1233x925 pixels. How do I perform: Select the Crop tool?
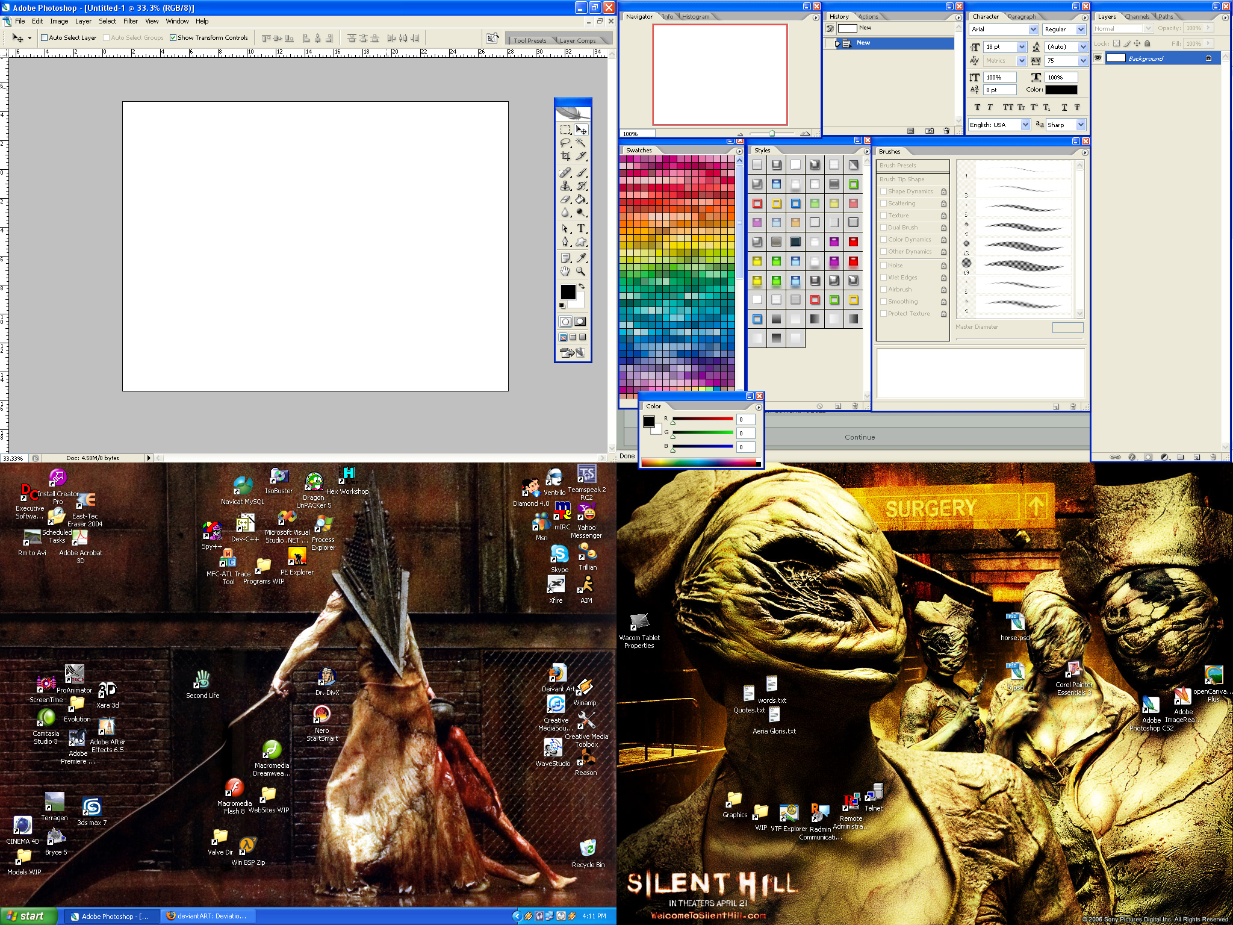(x=565, y=156)
